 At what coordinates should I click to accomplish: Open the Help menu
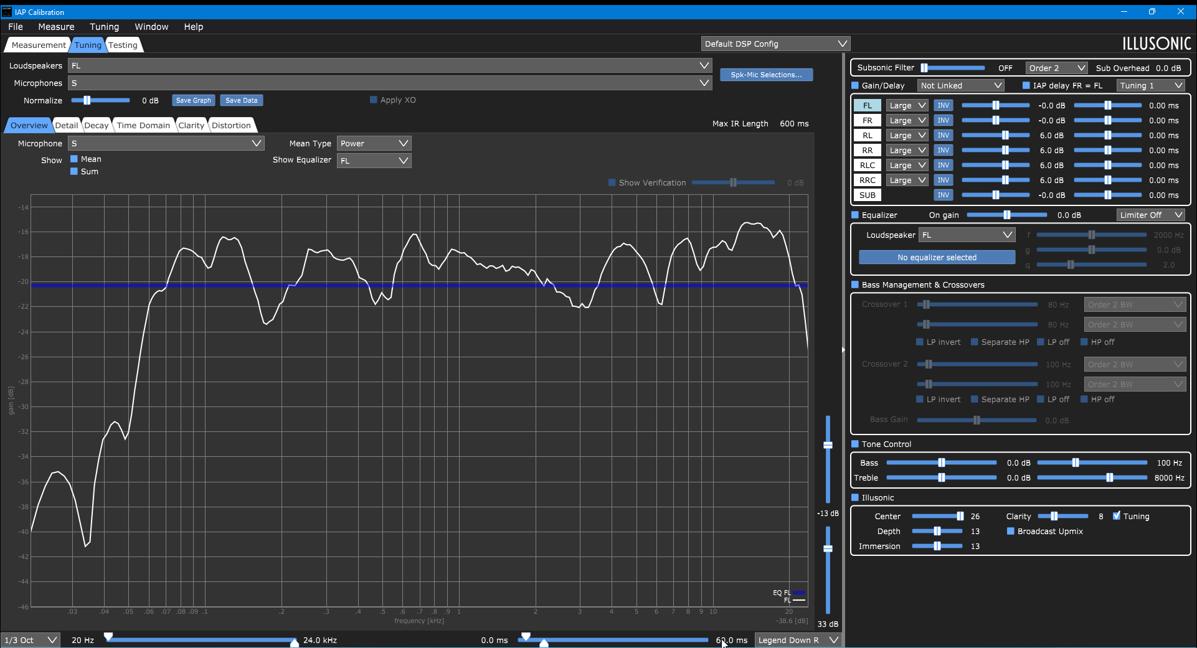pos(193,27)
